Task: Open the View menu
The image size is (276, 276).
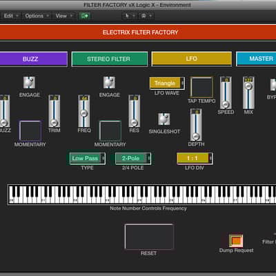Action: (x=63, y=16)
